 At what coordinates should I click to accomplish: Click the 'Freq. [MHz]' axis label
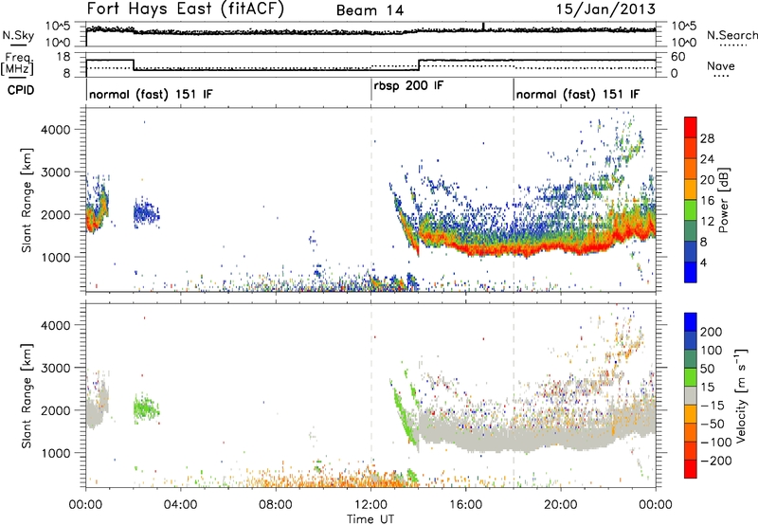click(x=19, y=63)
